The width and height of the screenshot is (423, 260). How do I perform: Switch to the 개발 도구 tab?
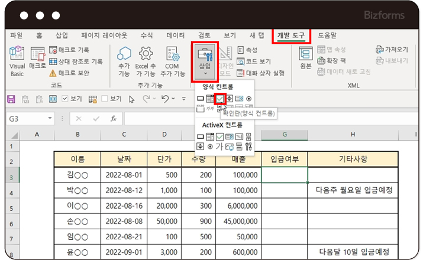click(x=290, y=35)
